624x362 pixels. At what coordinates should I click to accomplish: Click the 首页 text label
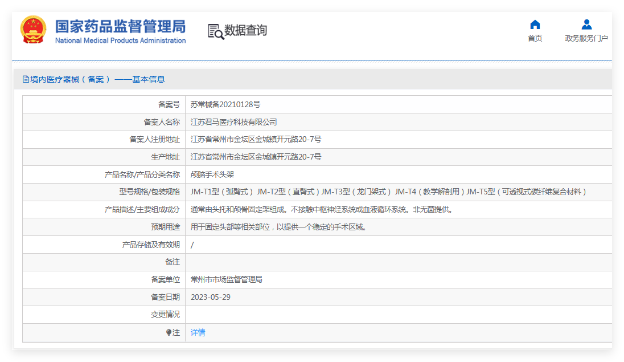pyautogui.click(x=535, y=38)
